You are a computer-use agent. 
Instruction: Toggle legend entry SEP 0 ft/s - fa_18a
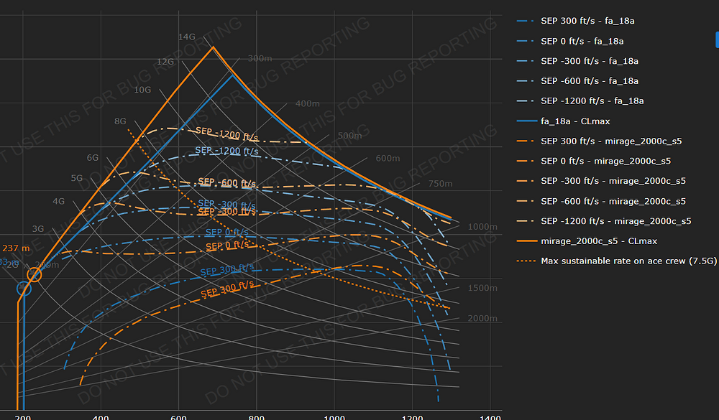570,41
